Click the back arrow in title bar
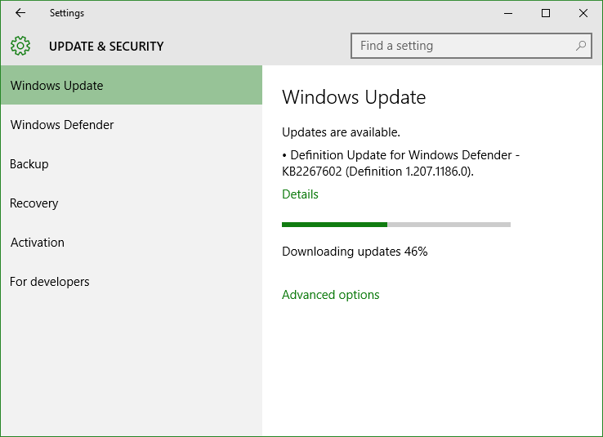This screenshot has width=603, height=437. 20,13
